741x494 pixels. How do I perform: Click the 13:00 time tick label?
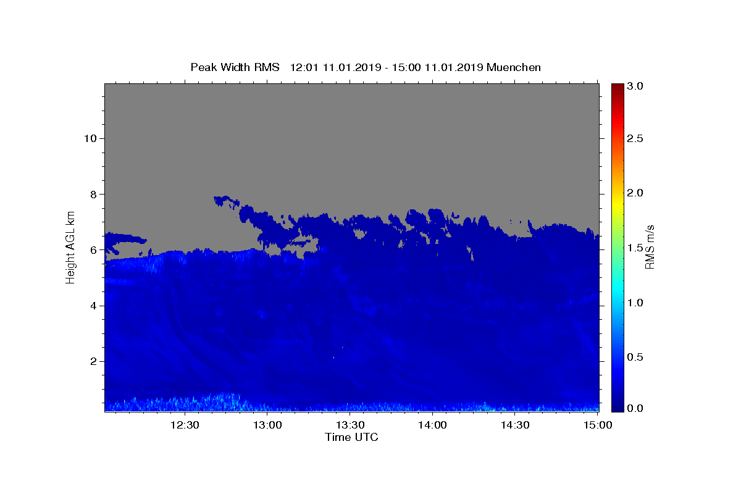(267, 425)
